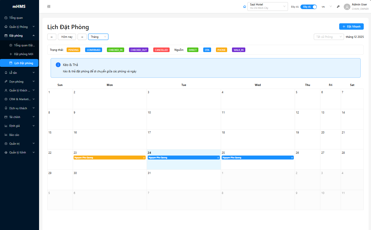Open the Tháng view dropdown

tap(98, 37)
